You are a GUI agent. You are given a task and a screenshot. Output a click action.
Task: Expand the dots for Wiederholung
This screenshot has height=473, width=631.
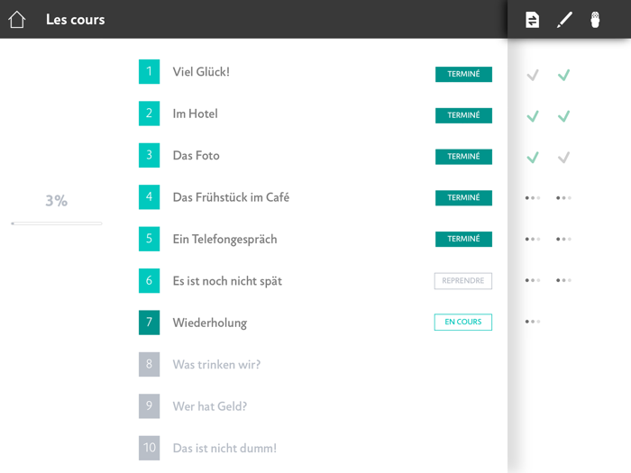coord(533,322)
